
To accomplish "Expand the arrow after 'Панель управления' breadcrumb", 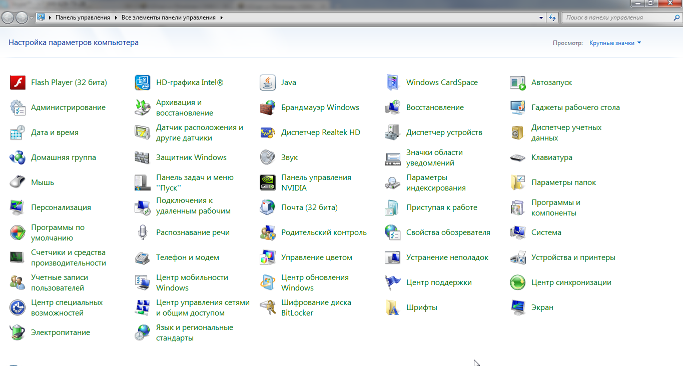I will click(x=115, y=17).
